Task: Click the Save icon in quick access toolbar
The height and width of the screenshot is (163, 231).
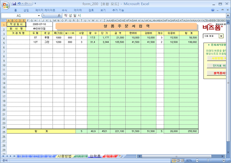Action: (x=14, y=4)
